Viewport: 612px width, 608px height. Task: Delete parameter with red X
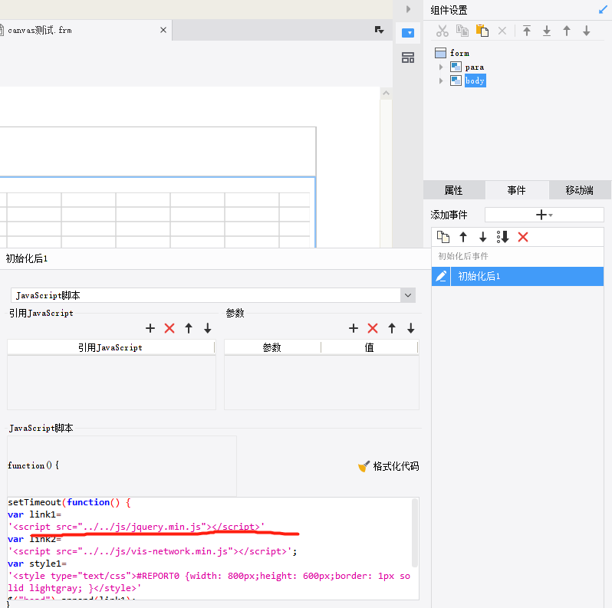(373, 328)
